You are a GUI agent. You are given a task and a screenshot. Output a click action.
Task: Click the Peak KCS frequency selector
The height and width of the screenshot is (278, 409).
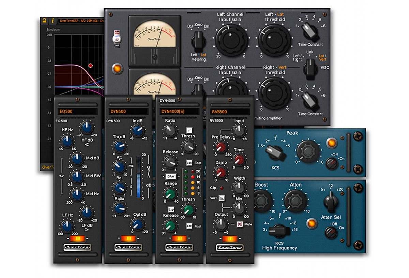(x=275, y=152)
